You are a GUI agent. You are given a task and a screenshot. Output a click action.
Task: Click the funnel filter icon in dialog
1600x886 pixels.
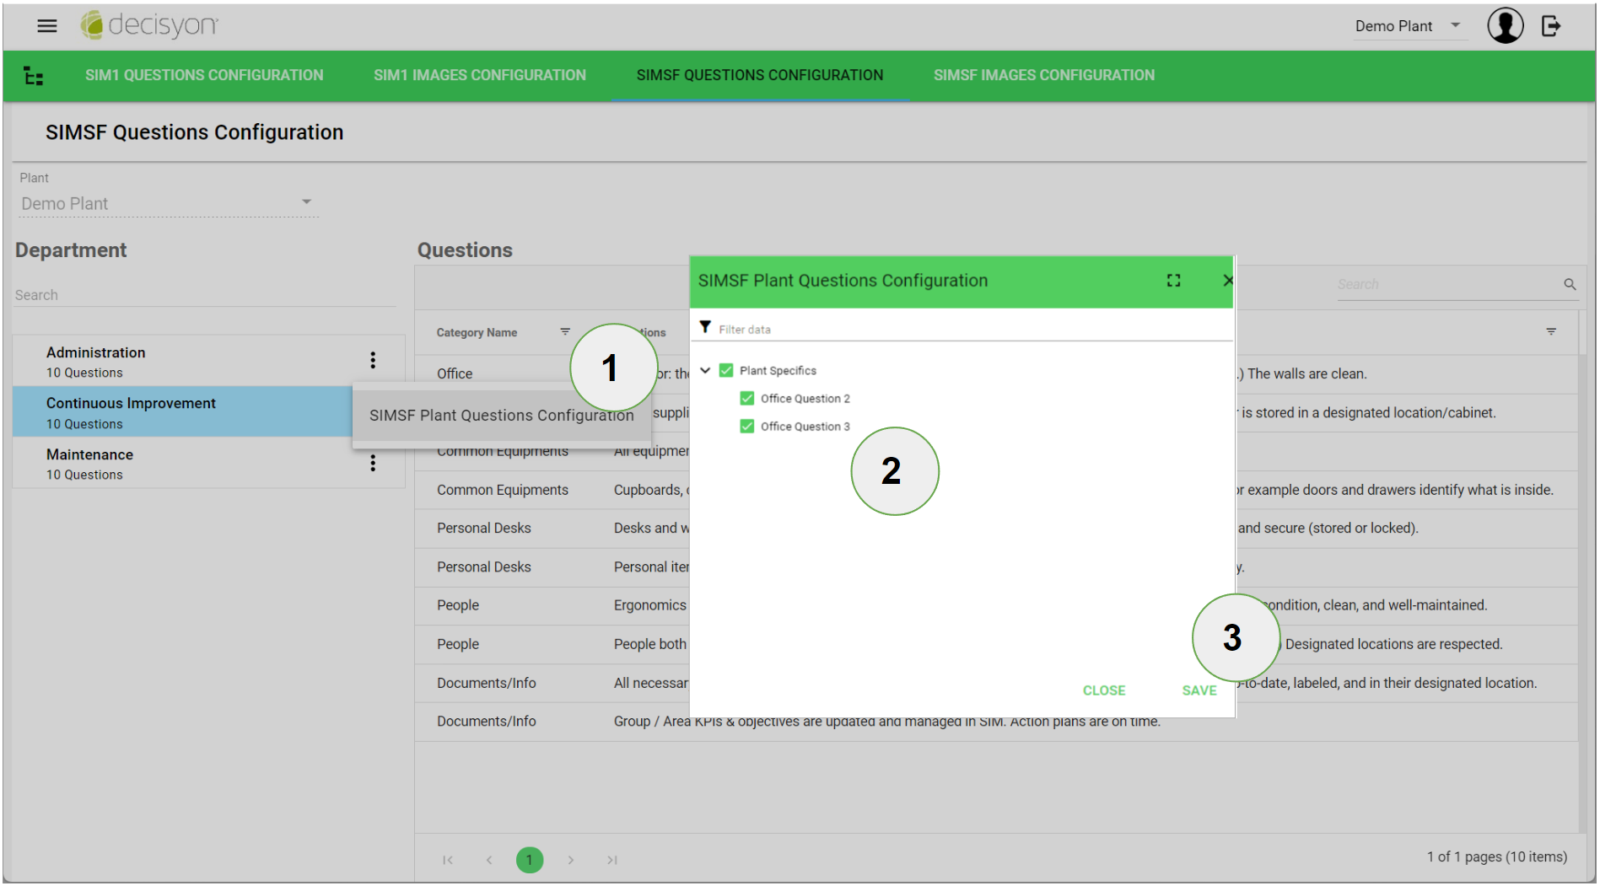coord(705,327)
